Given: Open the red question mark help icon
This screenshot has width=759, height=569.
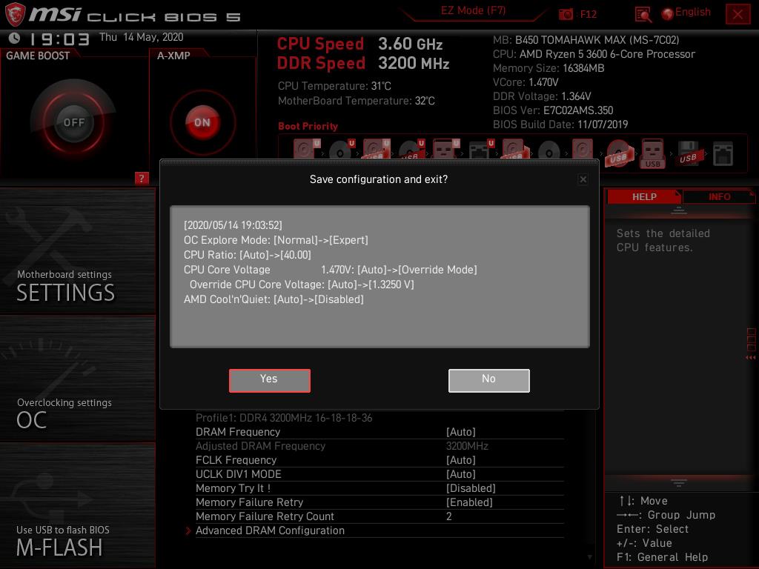Looking at the screenshot, I should [142, 178].
